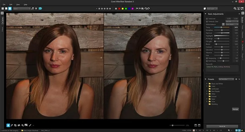Viewport: 245px width, 132px height.
Task: Set the first rating star
Action: coord(99,9)
